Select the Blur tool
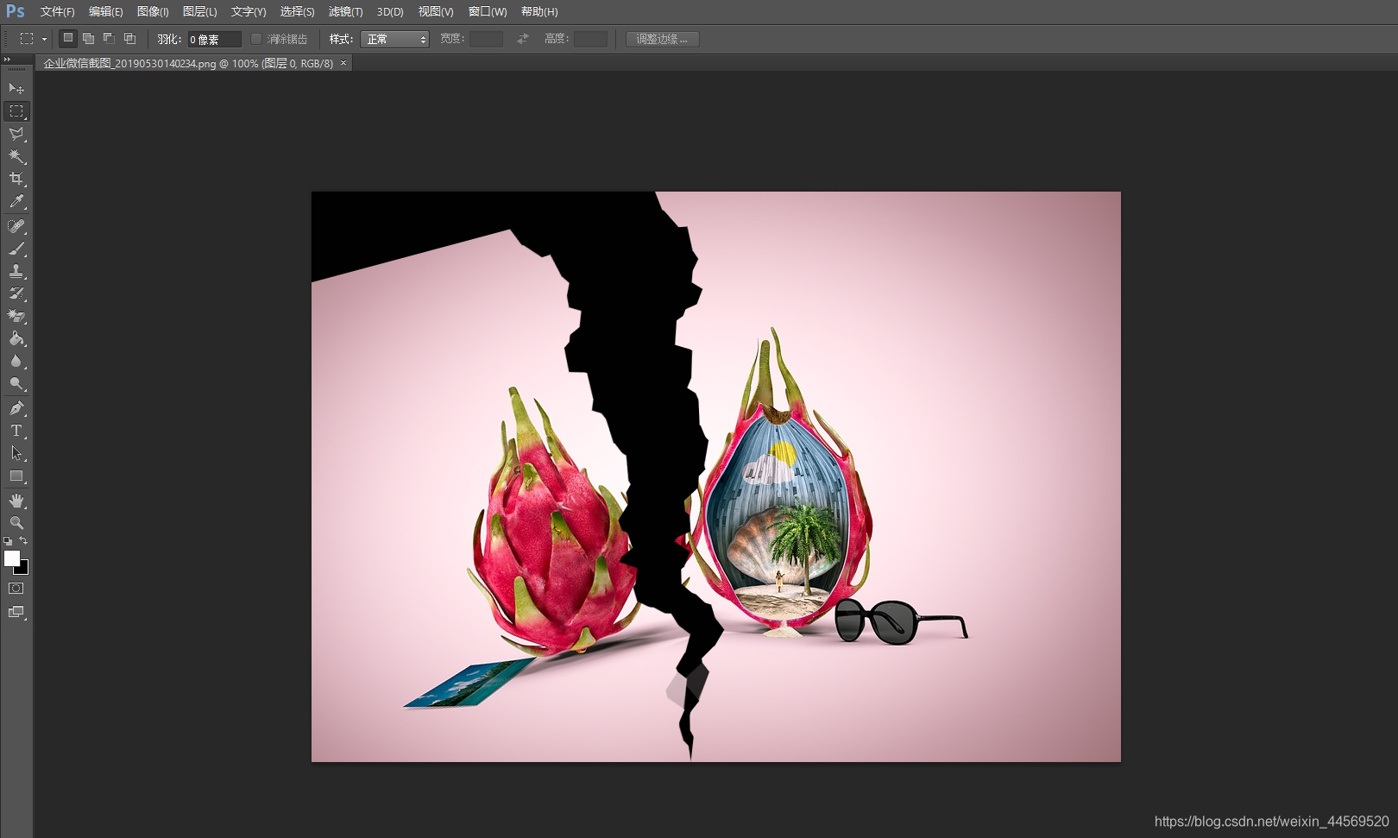This screenshot has height=838, width=1398. (16, 361)
